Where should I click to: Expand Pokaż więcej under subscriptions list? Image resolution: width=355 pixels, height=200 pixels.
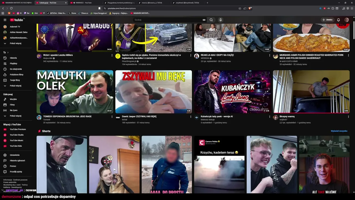click(17, 43)
